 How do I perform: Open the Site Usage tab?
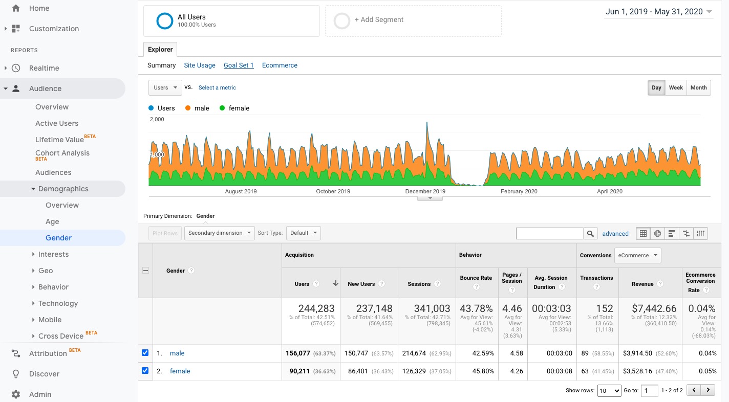click(200, 65)
